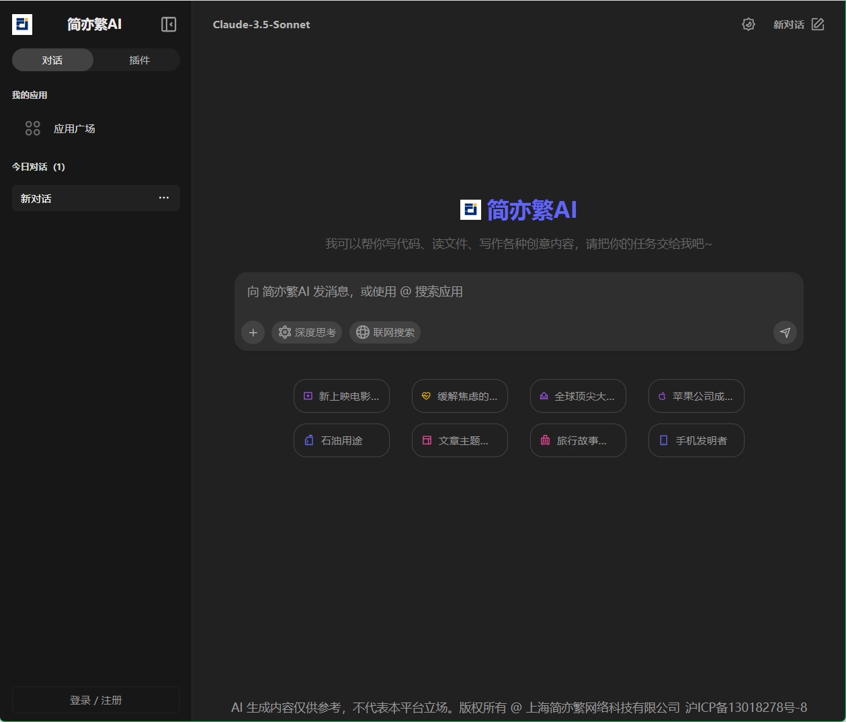Viewport: 846px width, 722px height.
Task: Click the new chat edit icon
Action: [818, 24]
